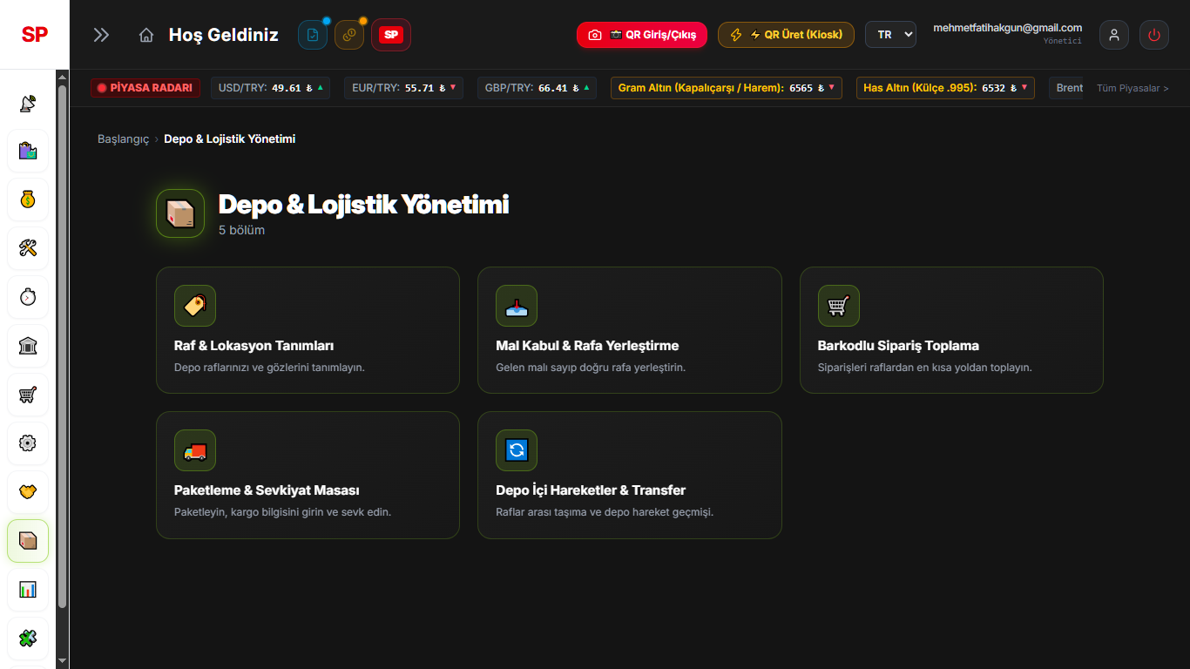Image resolution: width=1190 pixels, height=669 pixels.
Task: Open the Tüm Piyasalar link
Action: point(1133,88)
